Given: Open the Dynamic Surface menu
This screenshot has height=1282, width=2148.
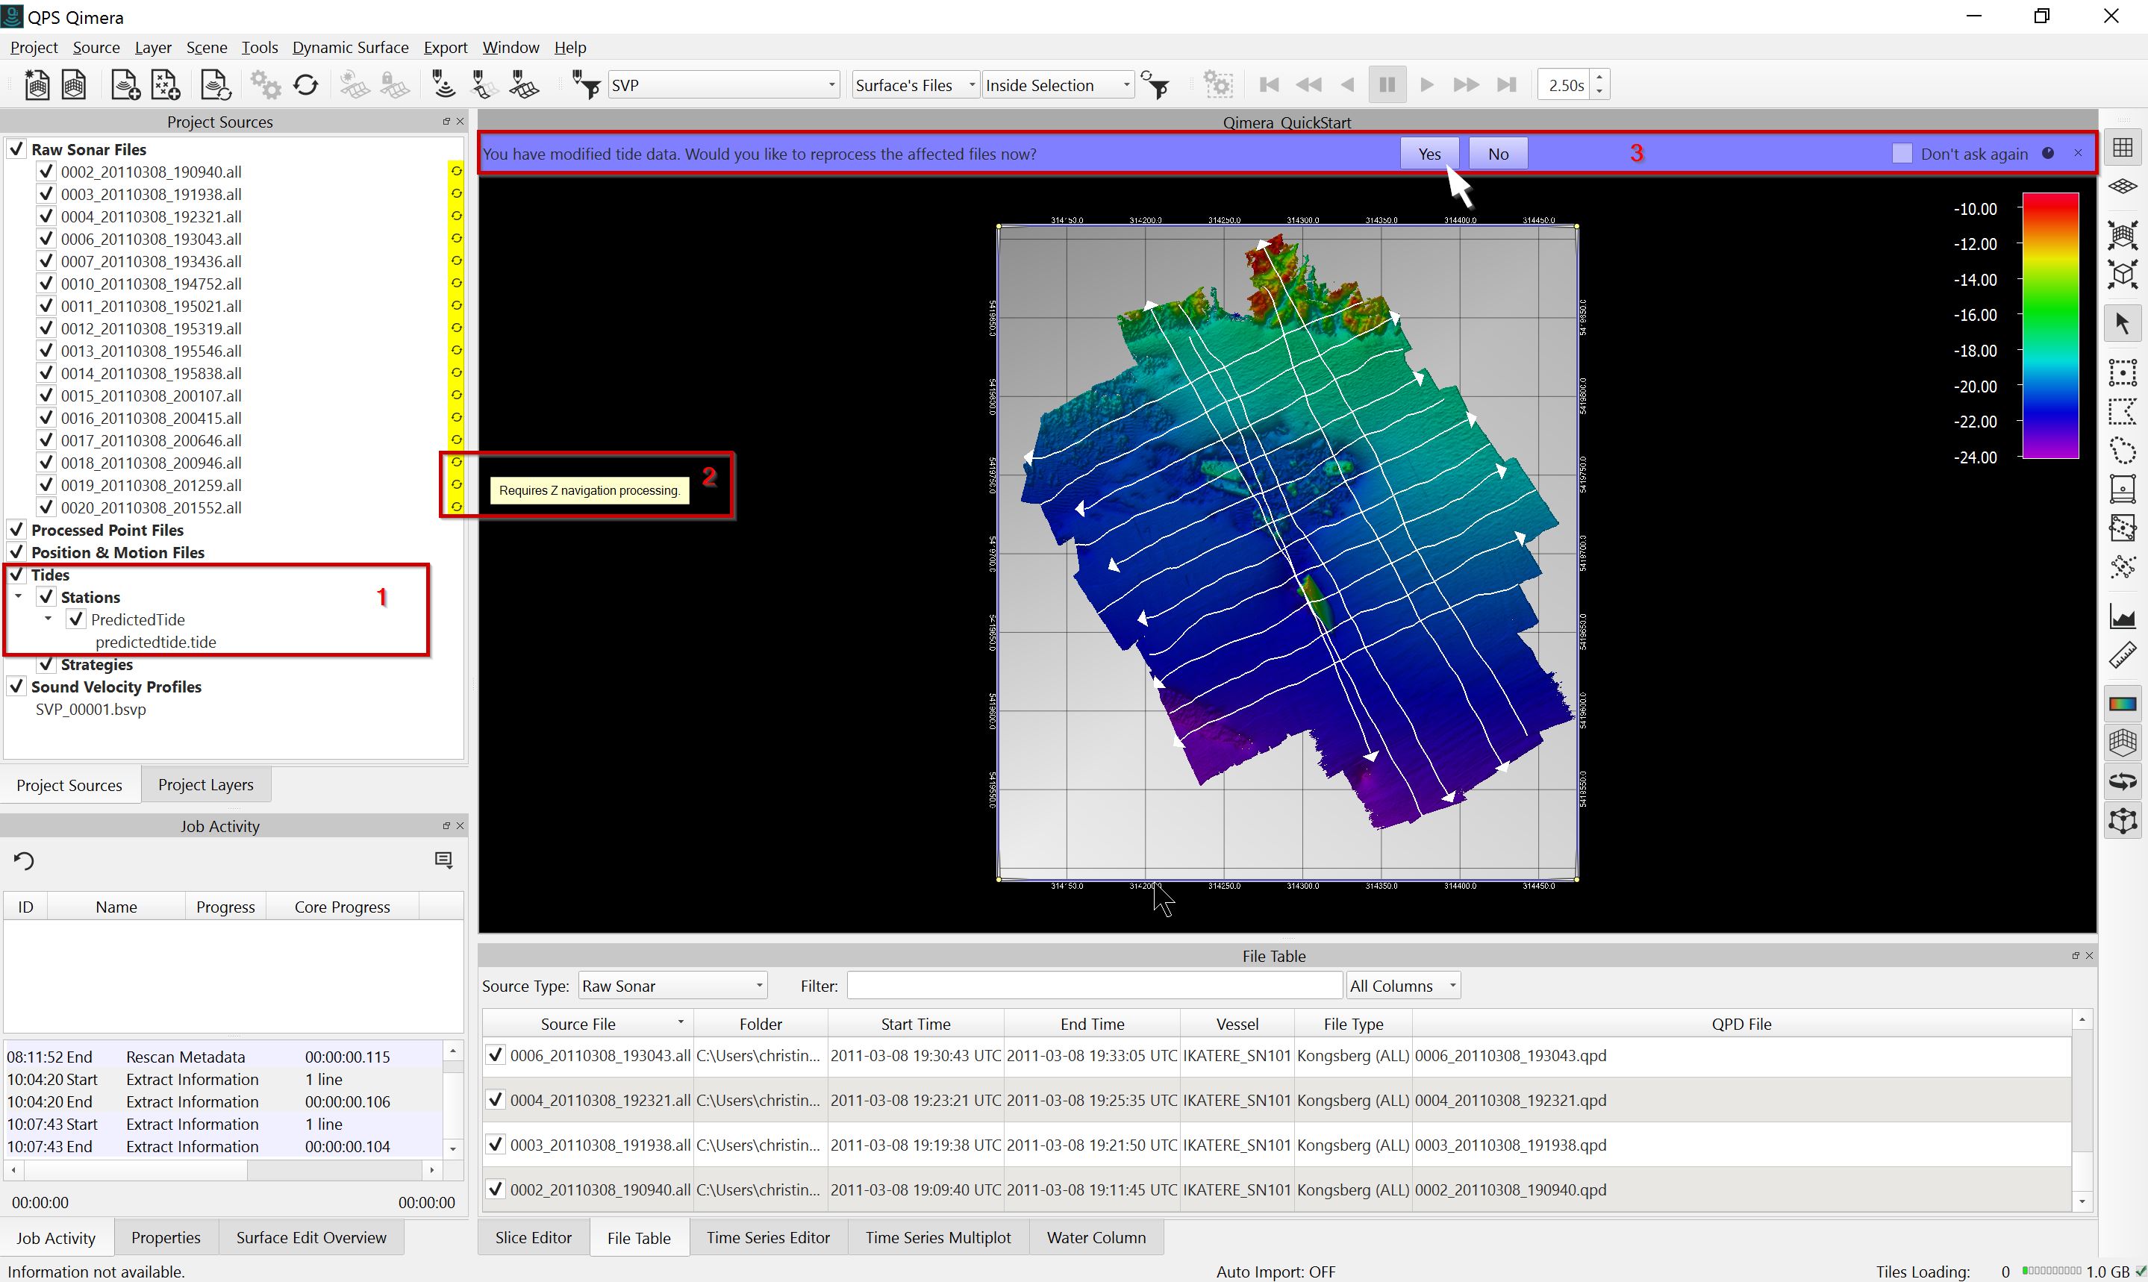Looking at the screenshot, I should click(x=350, y=48).
